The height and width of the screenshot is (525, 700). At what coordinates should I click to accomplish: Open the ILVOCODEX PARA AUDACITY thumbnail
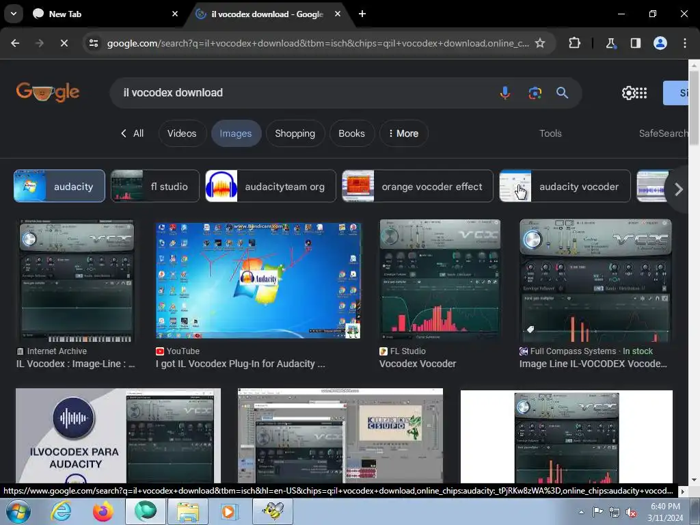tap(118, 435)
